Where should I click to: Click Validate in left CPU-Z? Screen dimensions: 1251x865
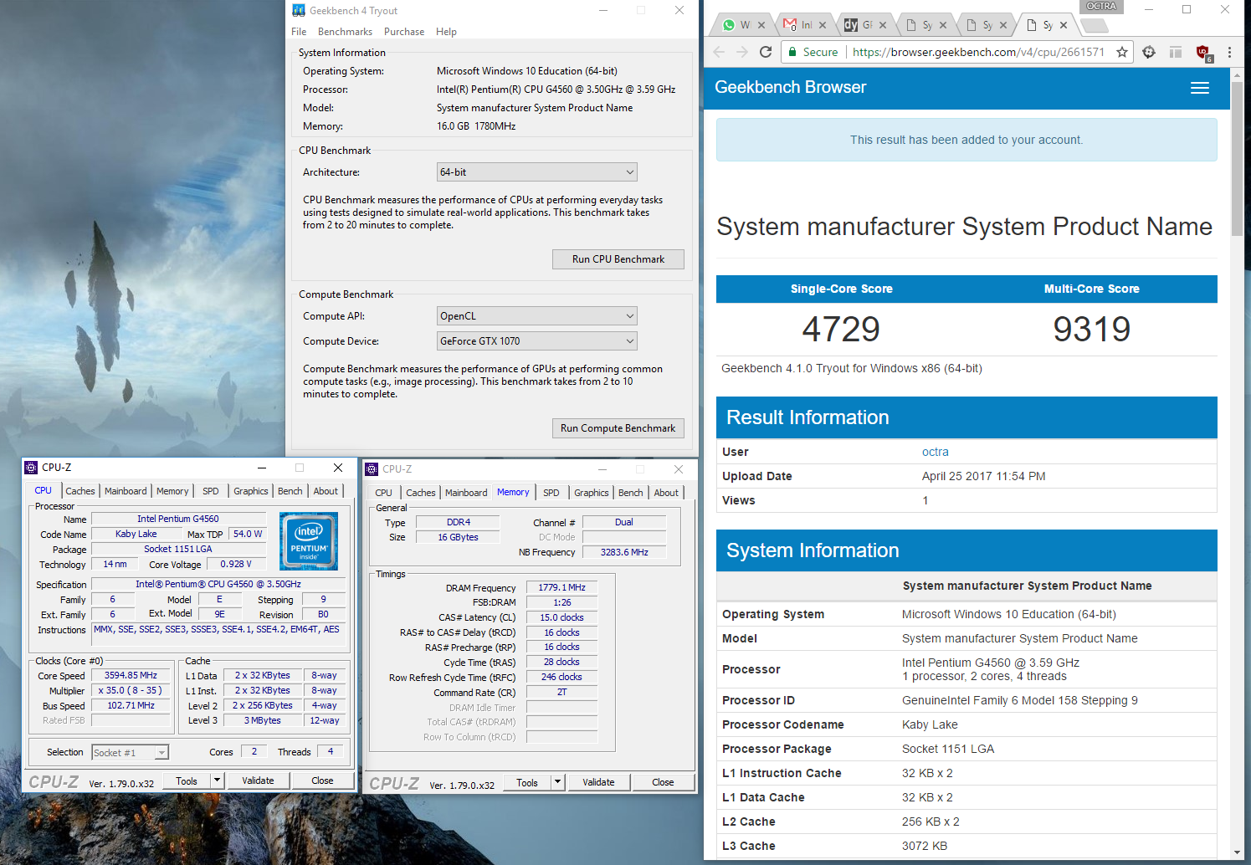point(258,781)
